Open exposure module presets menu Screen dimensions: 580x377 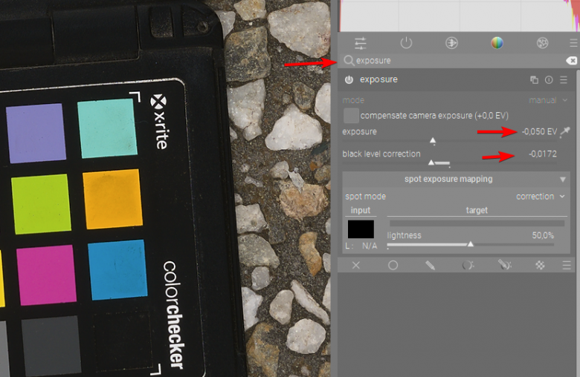click(564, 79)
